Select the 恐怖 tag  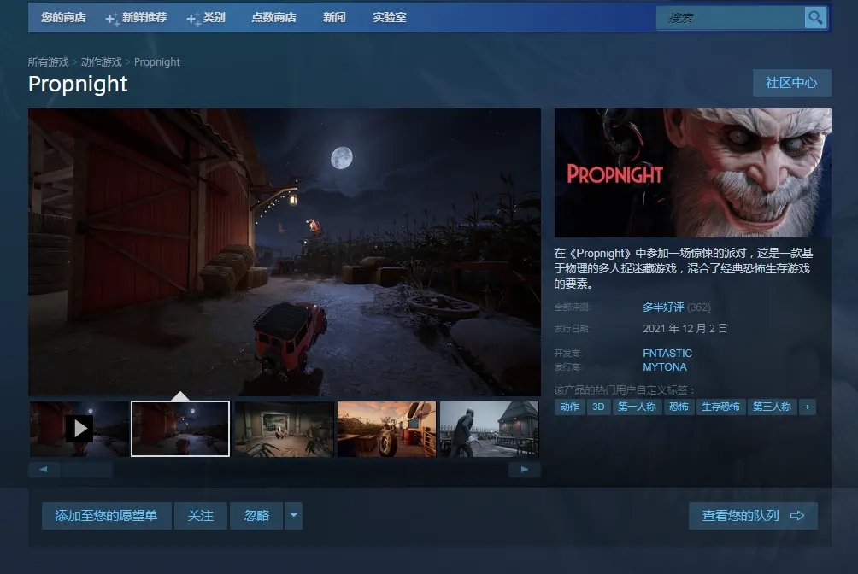(x=679, y=407)
